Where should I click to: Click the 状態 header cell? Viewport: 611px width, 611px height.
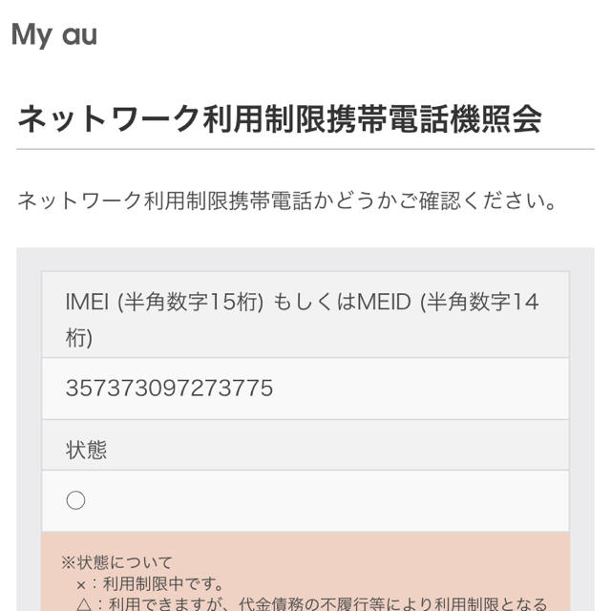coord(305,445)
